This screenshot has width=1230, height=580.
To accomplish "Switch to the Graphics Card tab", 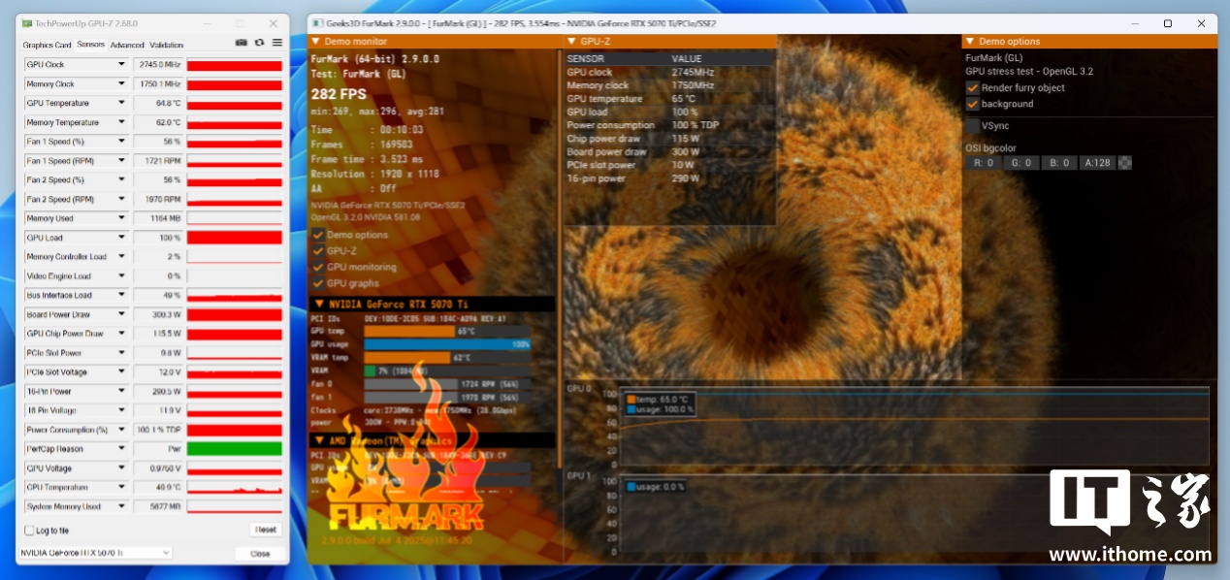I will pos(48,45).
